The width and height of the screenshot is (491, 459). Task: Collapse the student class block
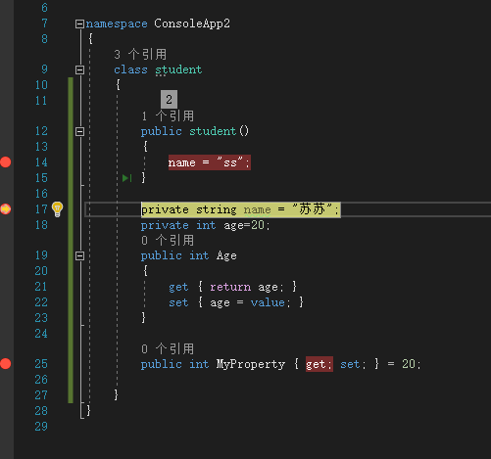pos(79,69)
